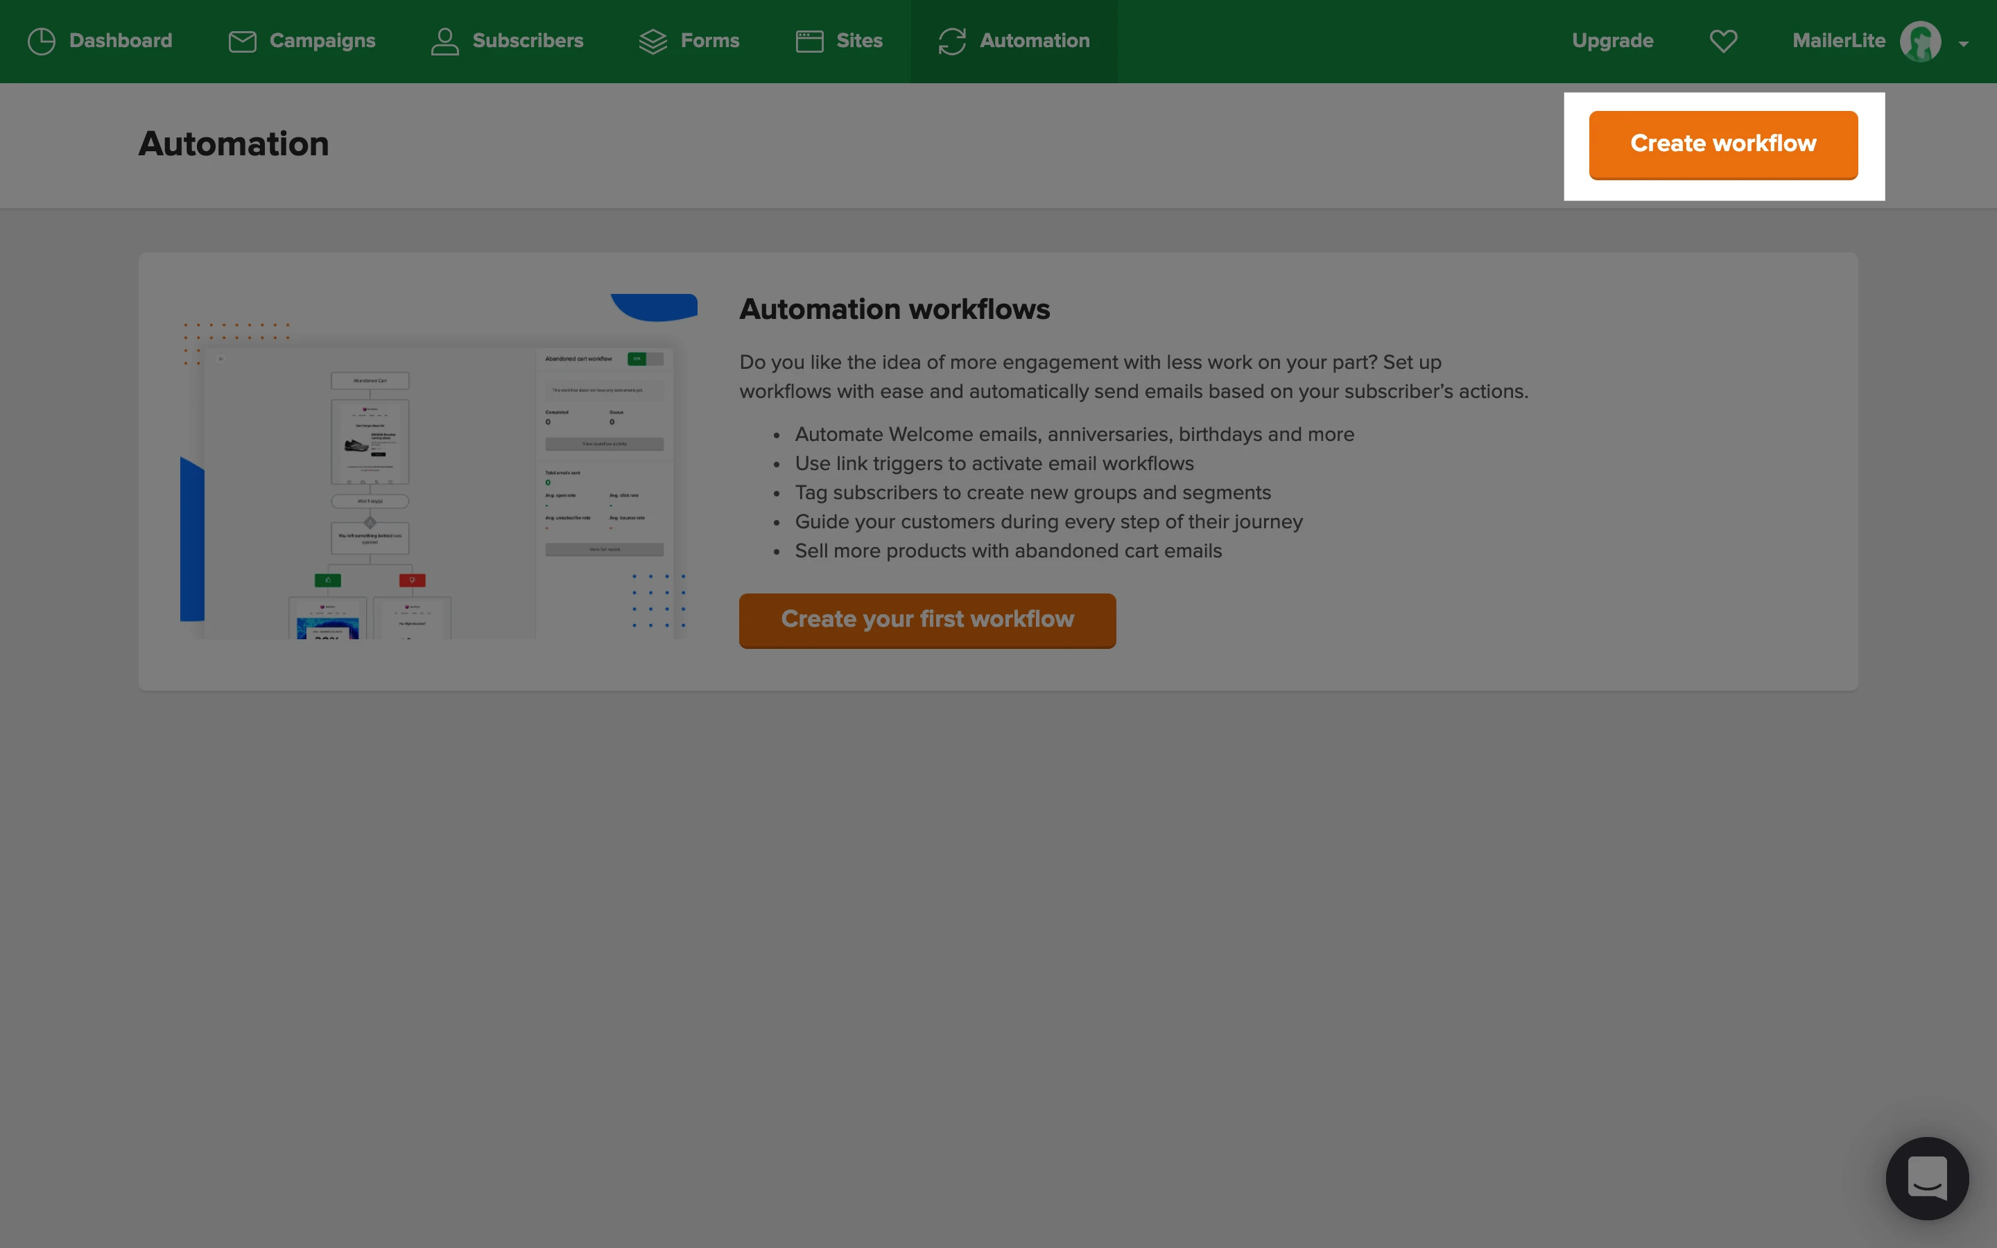Click the Dashboard pie-chart icon
This screenshot has height=1248, width=1997.
point(42,42)
